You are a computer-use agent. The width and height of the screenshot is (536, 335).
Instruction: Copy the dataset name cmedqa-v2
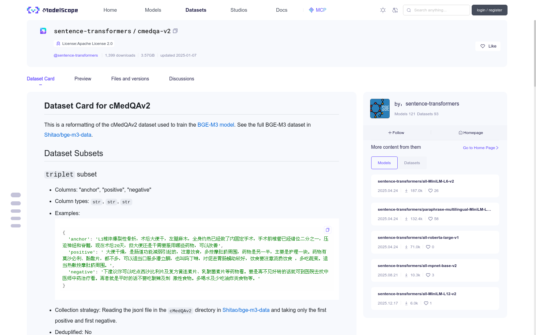coord(175,31)
